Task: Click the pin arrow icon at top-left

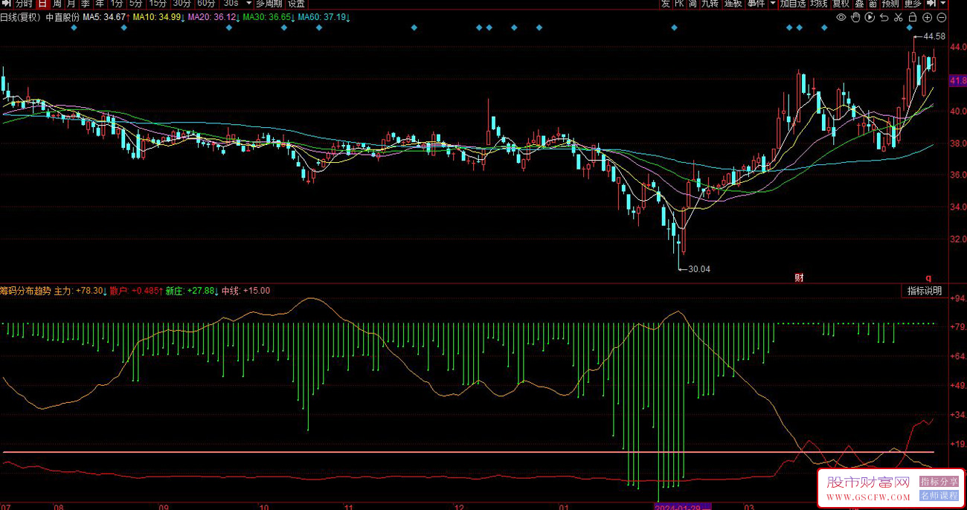Action: [7, 4]
